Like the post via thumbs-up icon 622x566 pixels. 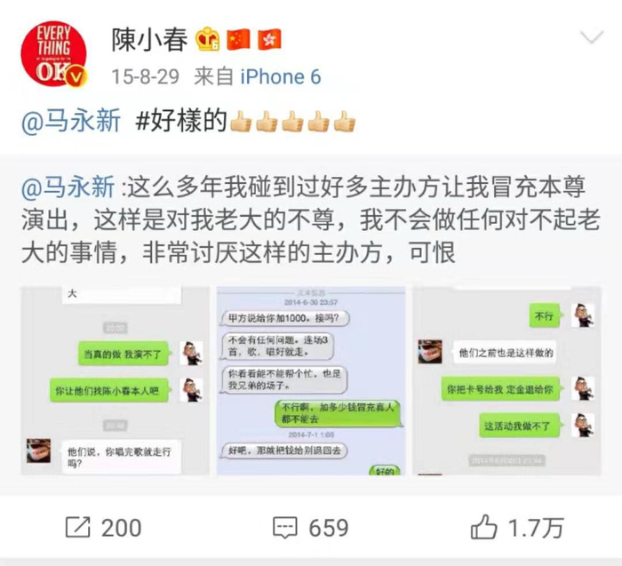click(483, 527)
